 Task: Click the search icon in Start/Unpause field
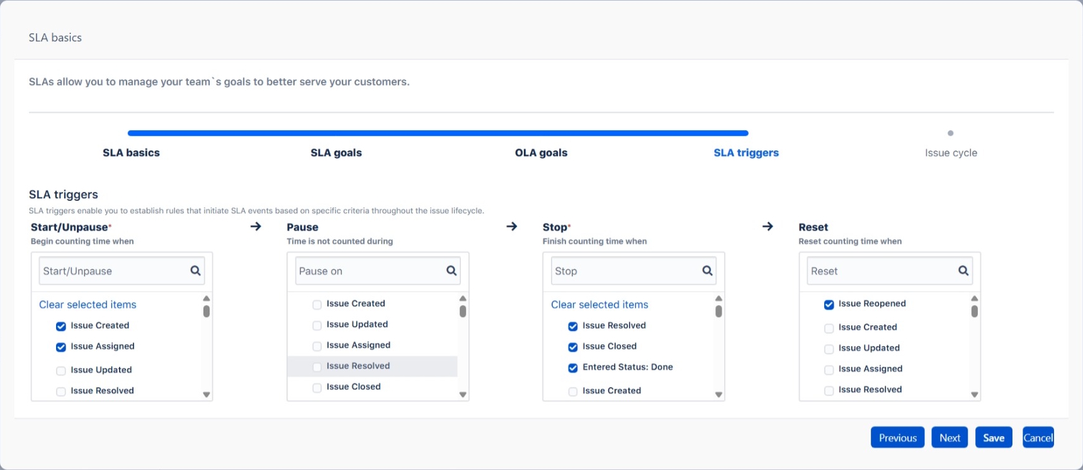tap(195, 271)
